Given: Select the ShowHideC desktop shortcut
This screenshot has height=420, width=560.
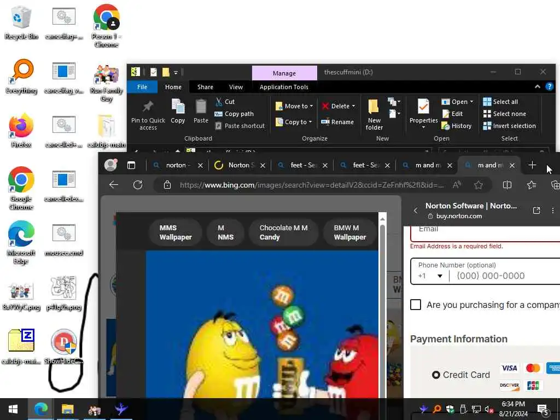Looking at the screenshot, I should (64, 347).
